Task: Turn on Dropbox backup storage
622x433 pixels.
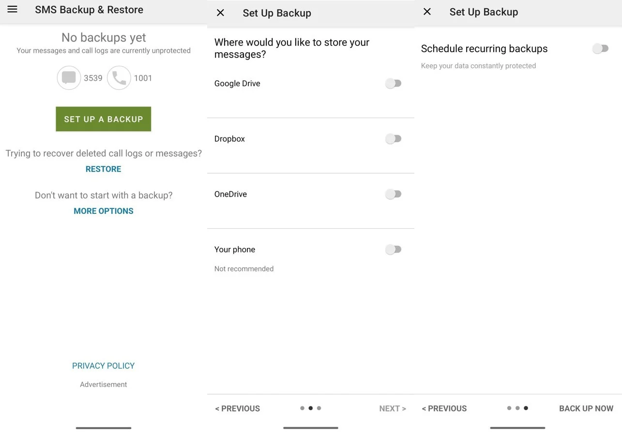Action: coord(393,138)
